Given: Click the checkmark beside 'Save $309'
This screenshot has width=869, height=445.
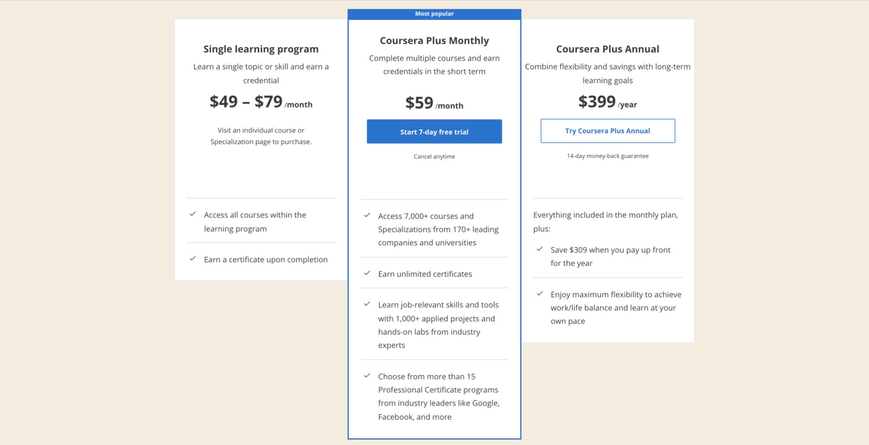Looking at the screenshot, I should (540, 249).
